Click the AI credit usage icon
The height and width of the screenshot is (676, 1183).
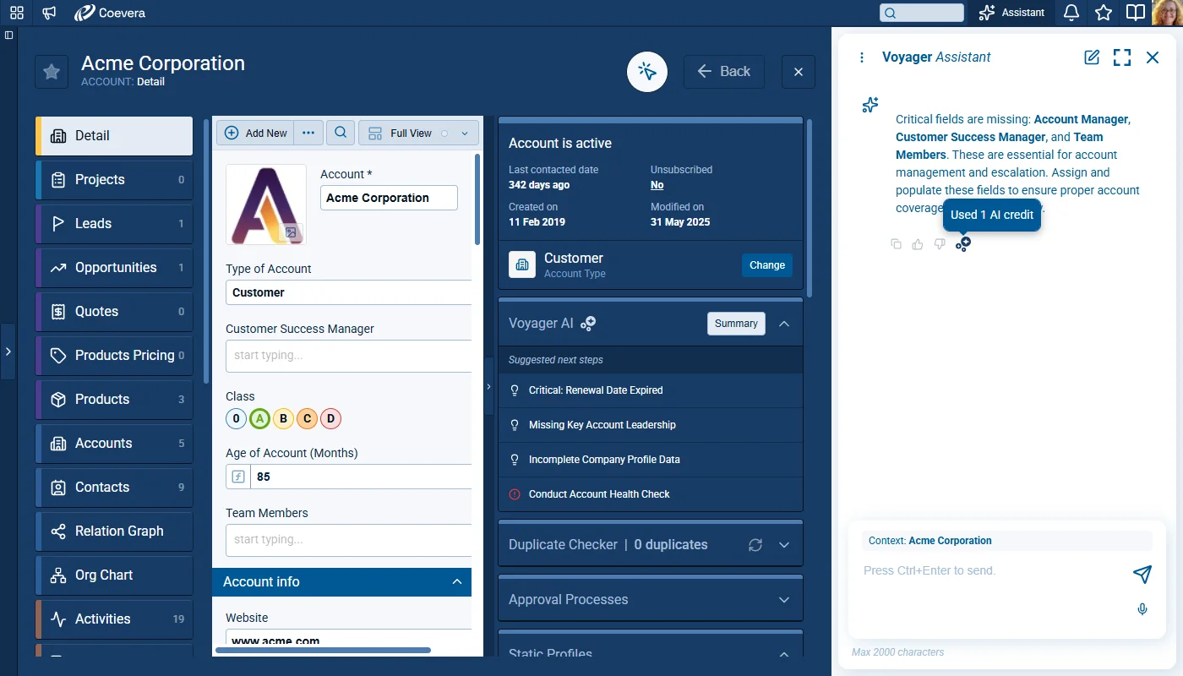(963, 244)
